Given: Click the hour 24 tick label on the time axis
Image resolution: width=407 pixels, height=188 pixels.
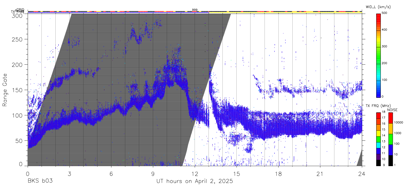Looking at the screenshot, I should [362, 173].
